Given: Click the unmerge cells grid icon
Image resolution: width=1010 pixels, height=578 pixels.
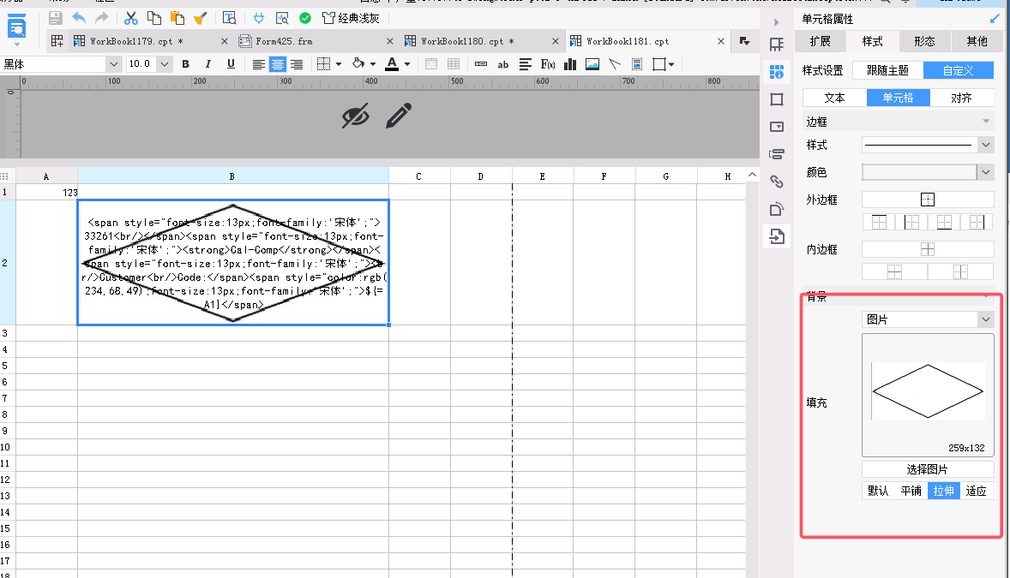Looking at the screenshot, I should (454, 63).
